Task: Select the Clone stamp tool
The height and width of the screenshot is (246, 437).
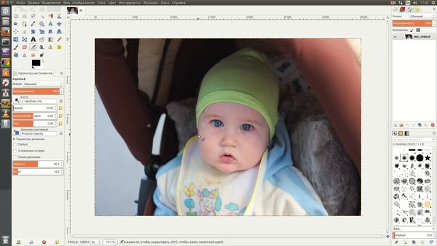Action: click(x=51, y=47)
